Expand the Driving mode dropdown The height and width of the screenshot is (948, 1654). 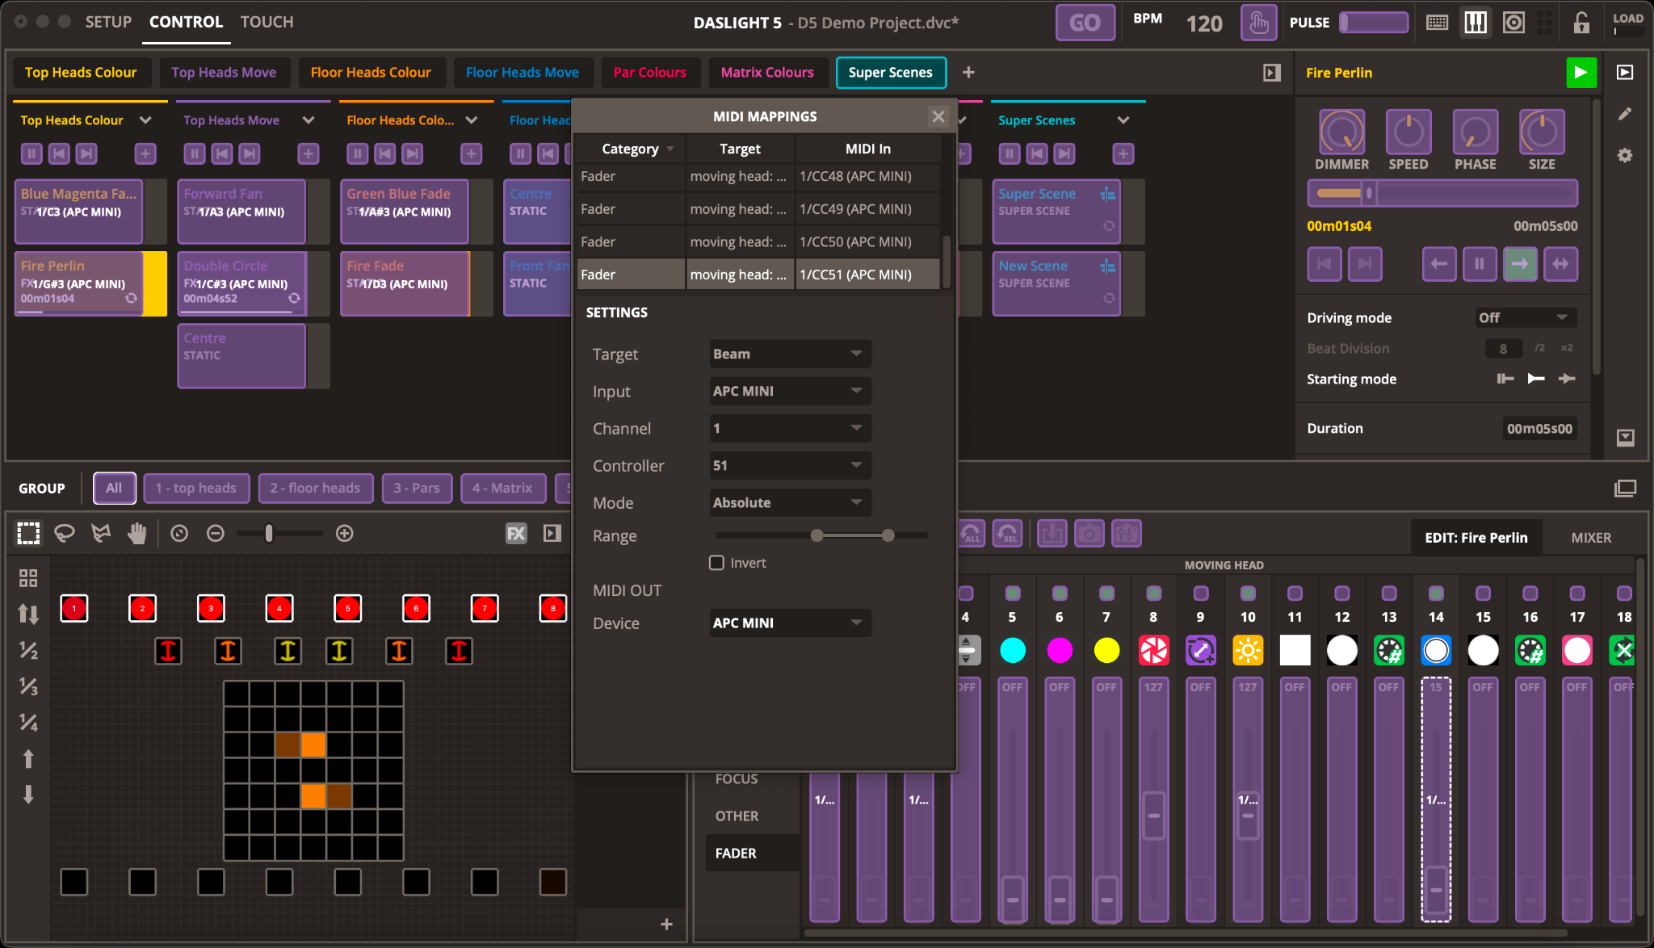tap(1524, 317)
